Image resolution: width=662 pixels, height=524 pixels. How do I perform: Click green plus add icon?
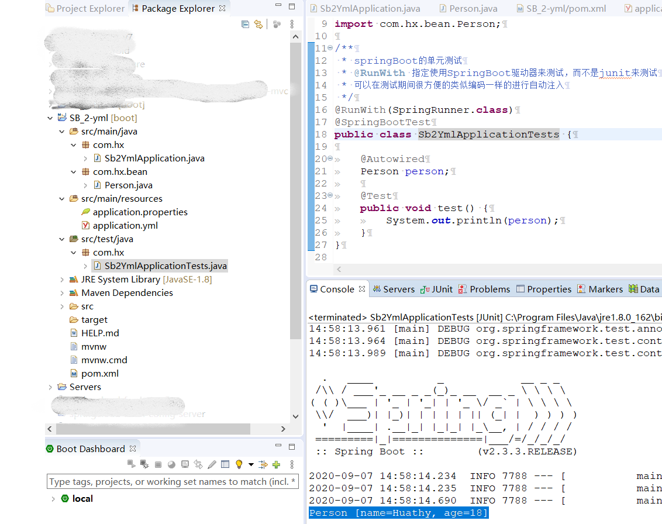coord(277,464)
